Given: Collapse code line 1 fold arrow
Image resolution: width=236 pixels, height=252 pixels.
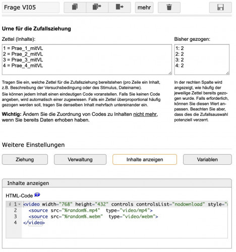Looking at the screenshot, I should tap(19, 204).
